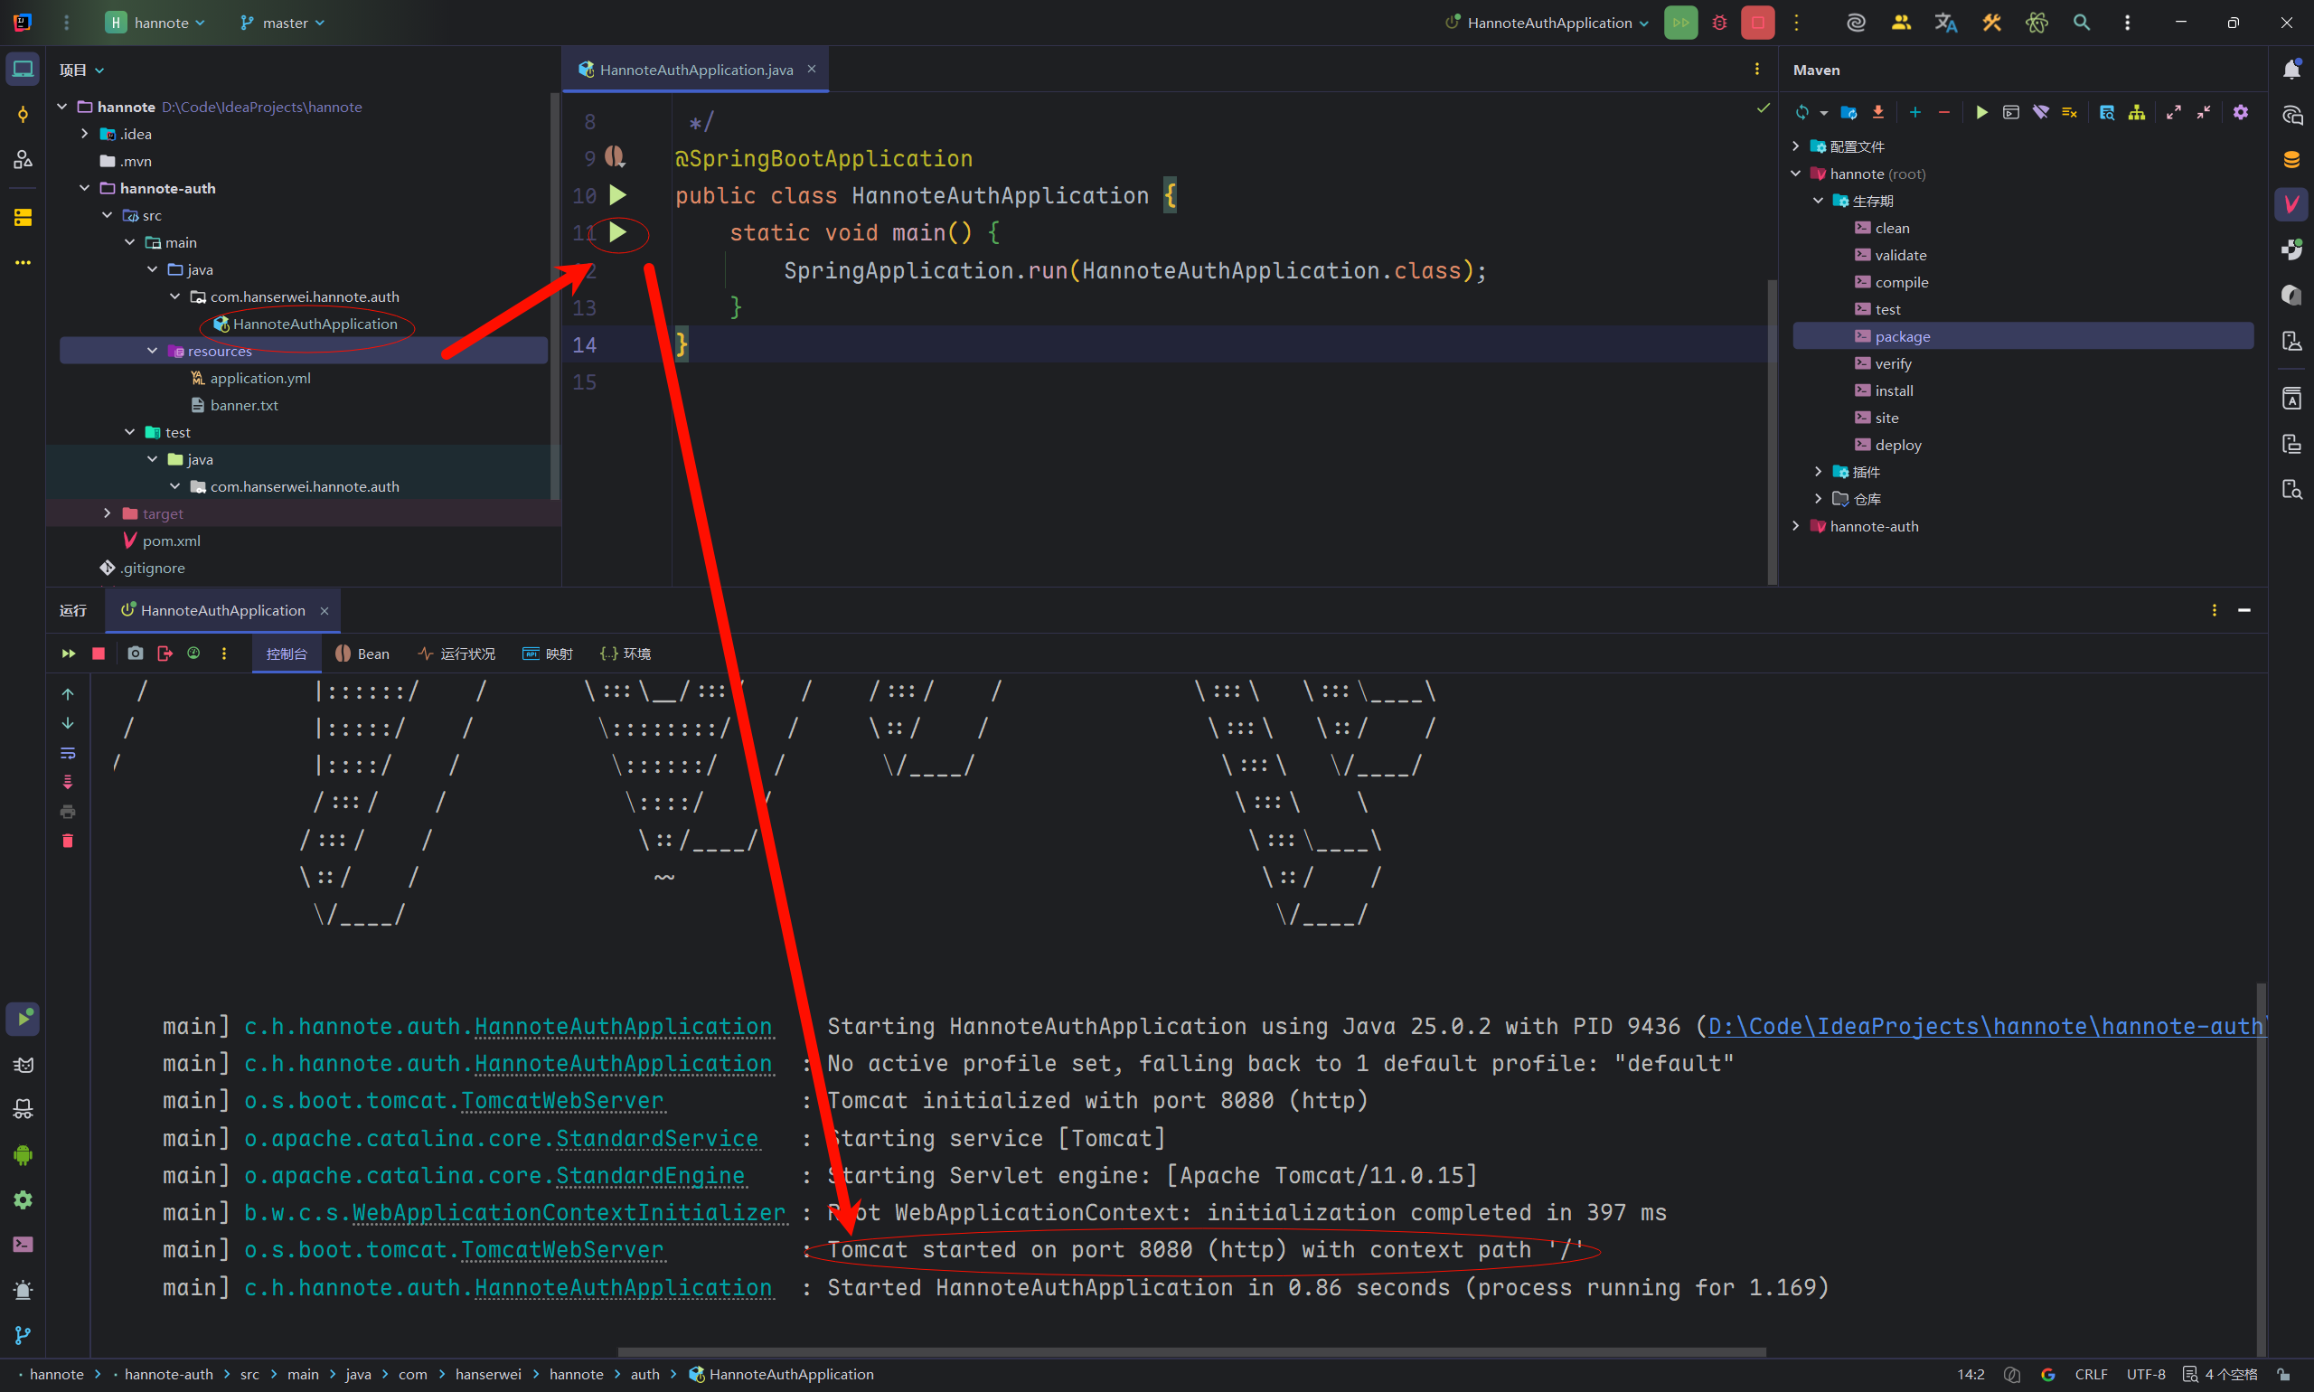Toggle Maven offline mode
The image size is (2314, 1392).
pyautogui.click(x=2040, y=113)
